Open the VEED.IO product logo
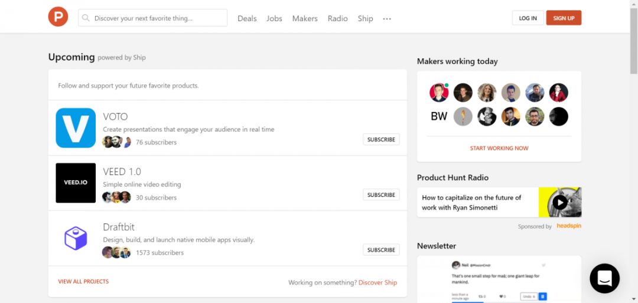The image size is (638, 303). click(x=76, y=183)
